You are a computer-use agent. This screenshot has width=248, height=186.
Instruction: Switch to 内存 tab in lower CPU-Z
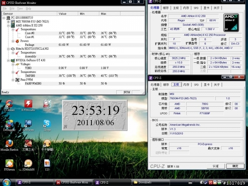pyautogui.click(x=186, y=84)
